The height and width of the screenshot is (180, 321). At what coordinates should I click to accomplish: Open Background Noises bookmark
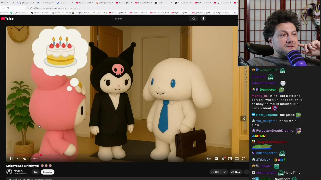click(222, 13)
